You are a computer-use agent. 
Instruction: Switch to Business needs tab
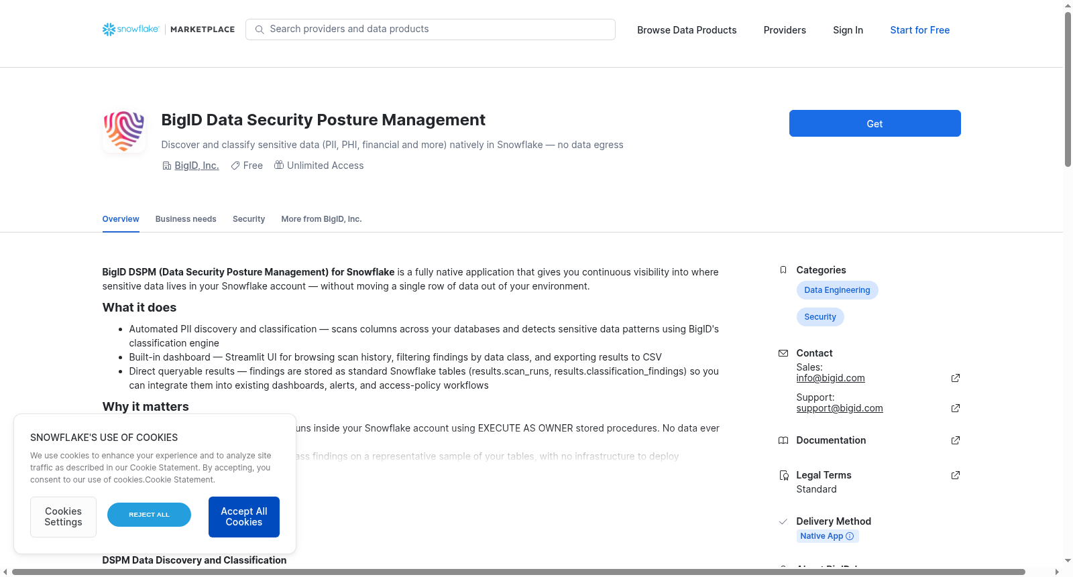tap(186, 219)
